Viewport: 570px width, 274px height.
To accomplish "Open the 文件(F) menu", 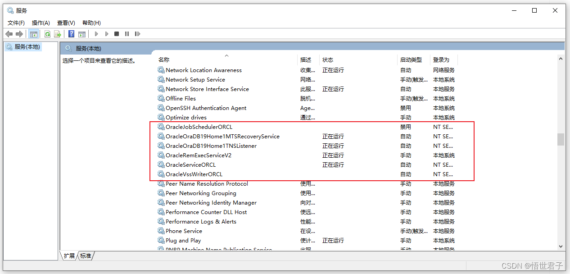I will coord(16,23).
